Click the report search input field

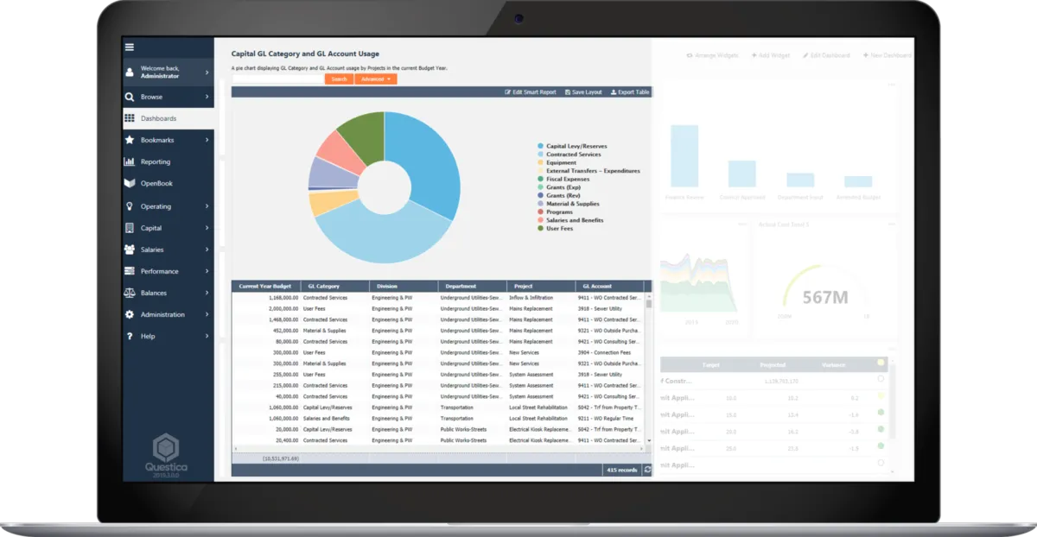pyautogui.click(x=277, y=79)
